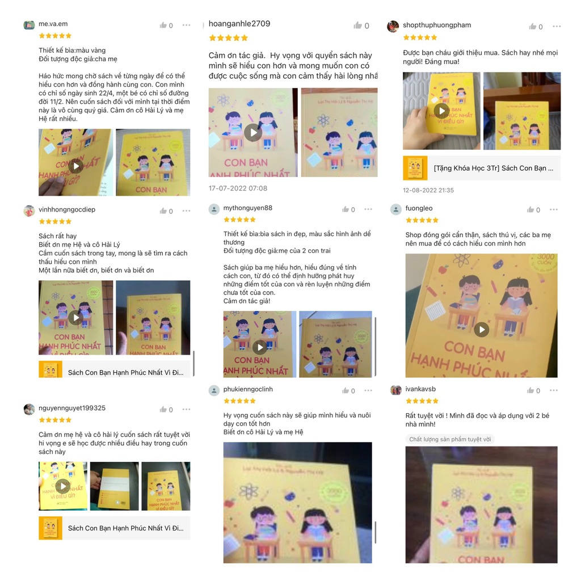Like the review by me.va.em

pyautogui.click(x=163, y=25)
